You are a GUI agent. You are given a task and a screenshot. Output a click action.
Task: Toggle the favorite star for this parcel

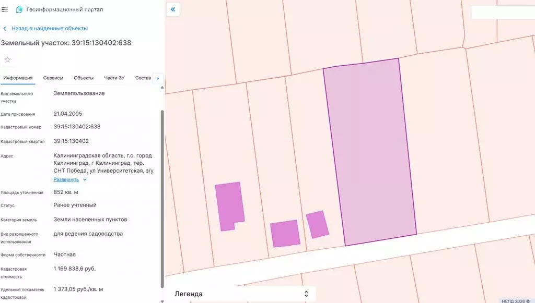[x=7, y=59]
